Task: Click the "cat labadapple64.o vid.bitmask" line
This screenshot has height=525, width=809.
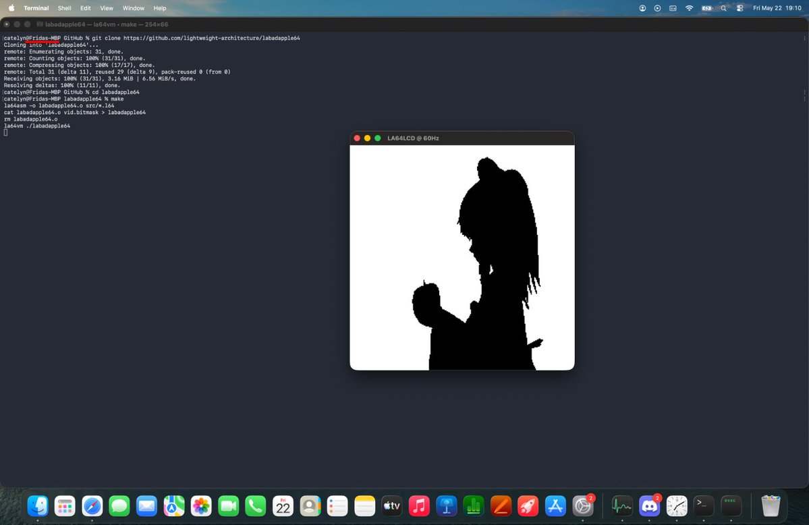Action: tap(75, 112)
